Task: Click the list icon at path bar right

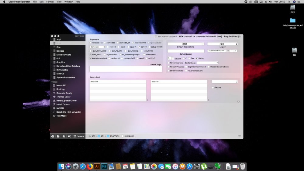Action: [240, 136]
